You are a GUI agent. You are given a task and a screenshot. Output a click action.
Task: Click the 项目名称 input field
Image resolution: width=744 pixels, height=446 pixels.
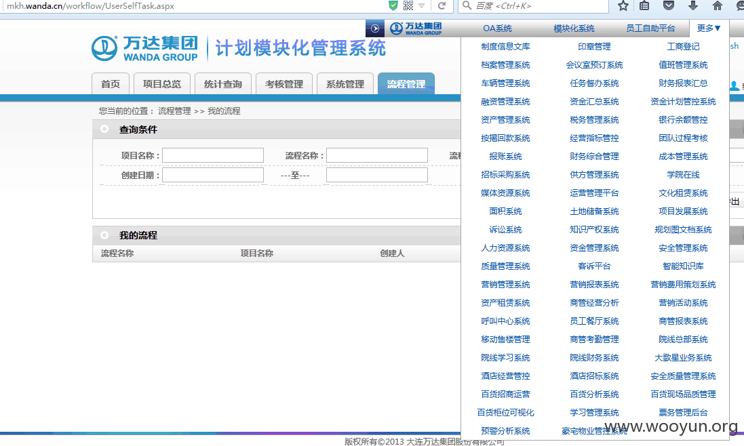click(x=213, y=155)
